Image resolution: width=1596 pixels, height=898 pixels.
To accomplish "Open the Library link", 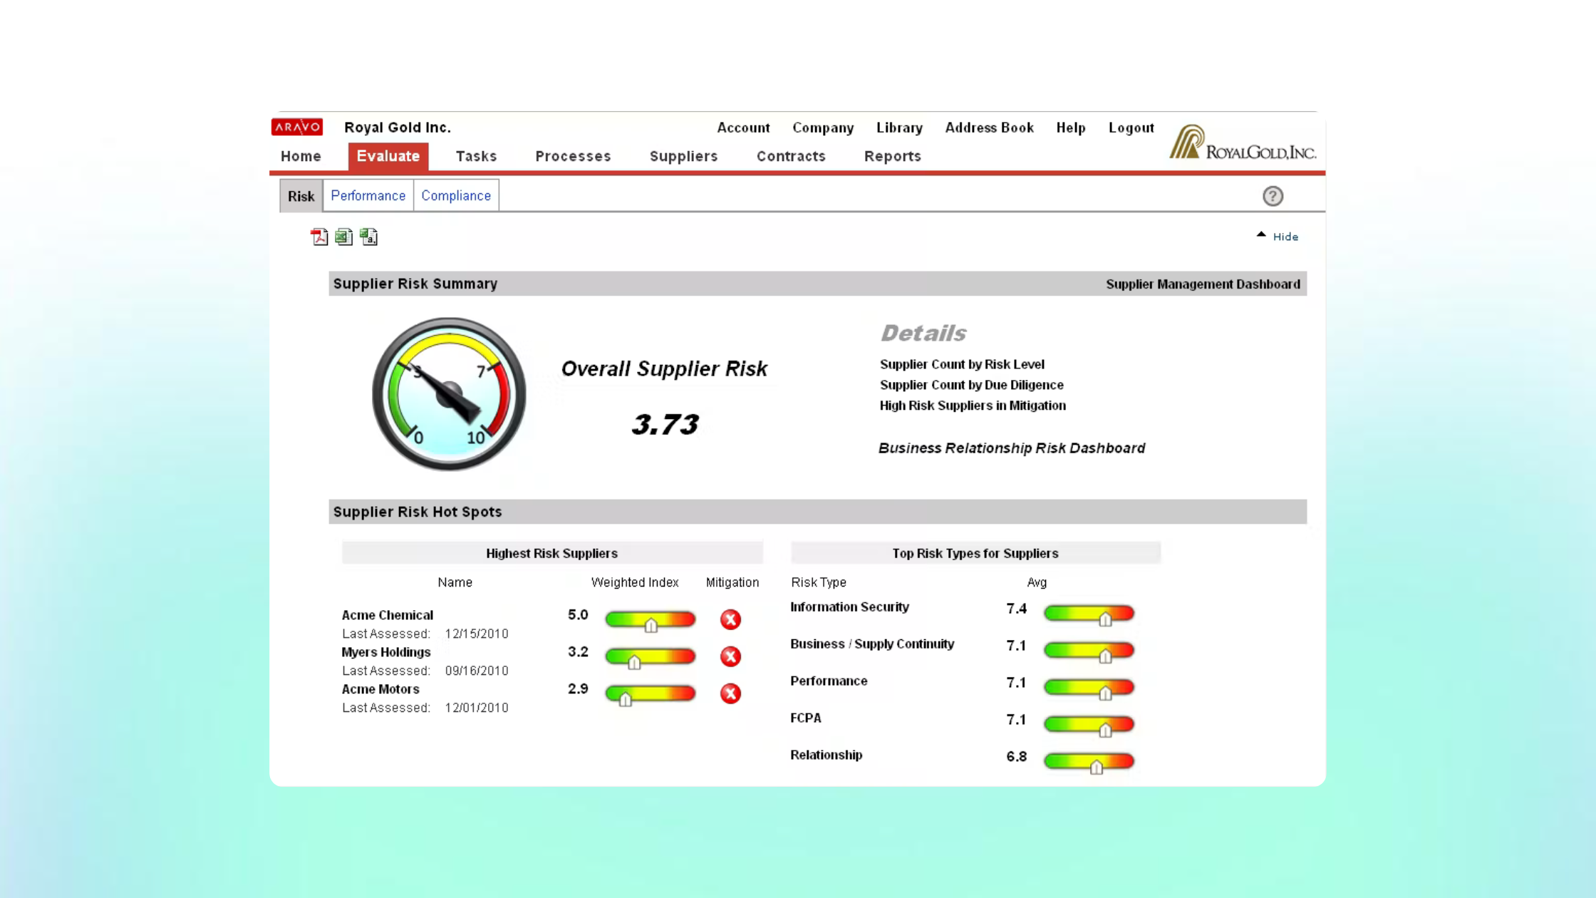I will 899,128.
